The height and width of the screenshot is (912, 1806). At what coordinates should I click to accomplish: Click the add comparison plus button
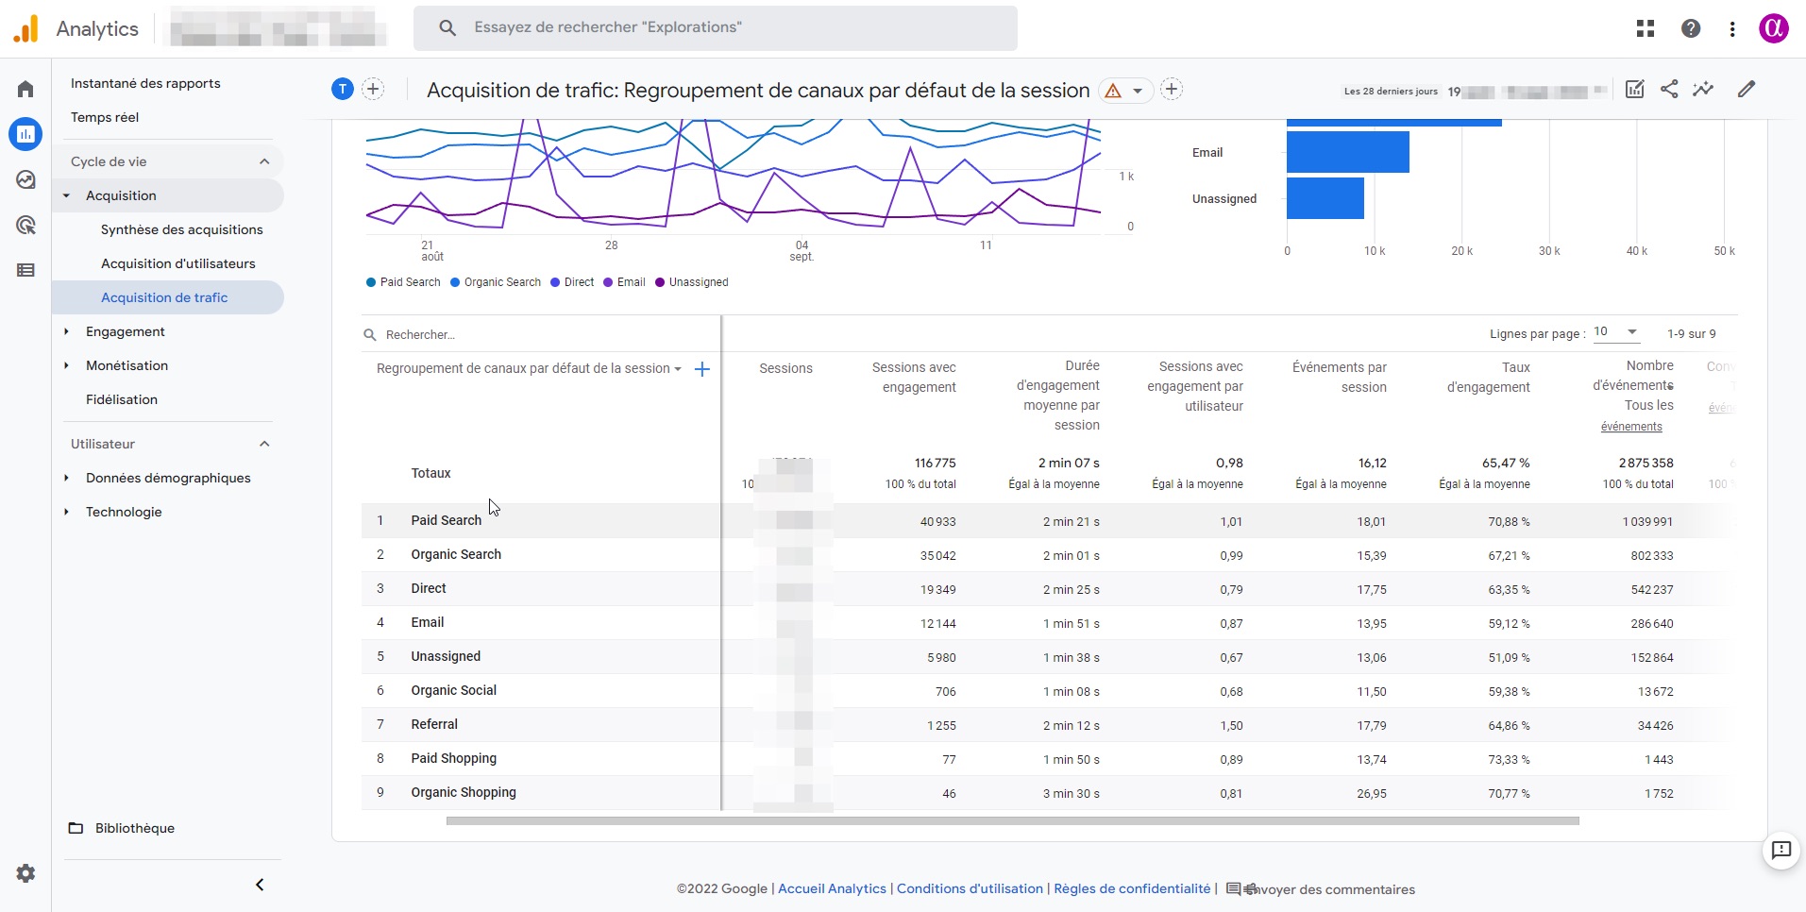tap(373, 90)
